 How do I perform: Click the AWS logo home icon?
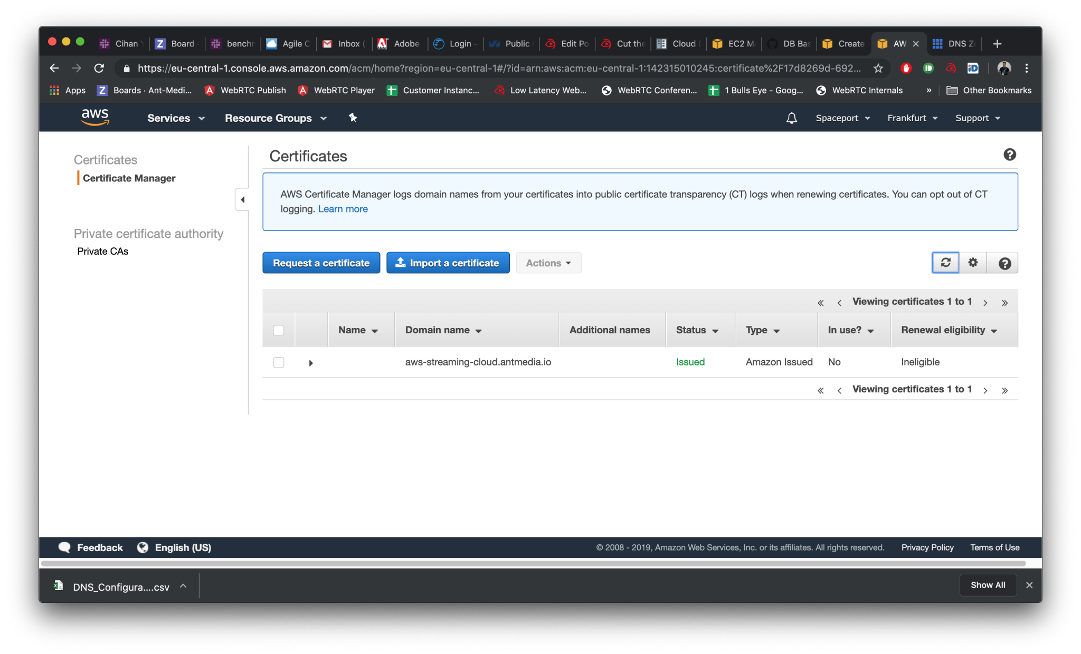pos(95,117)
